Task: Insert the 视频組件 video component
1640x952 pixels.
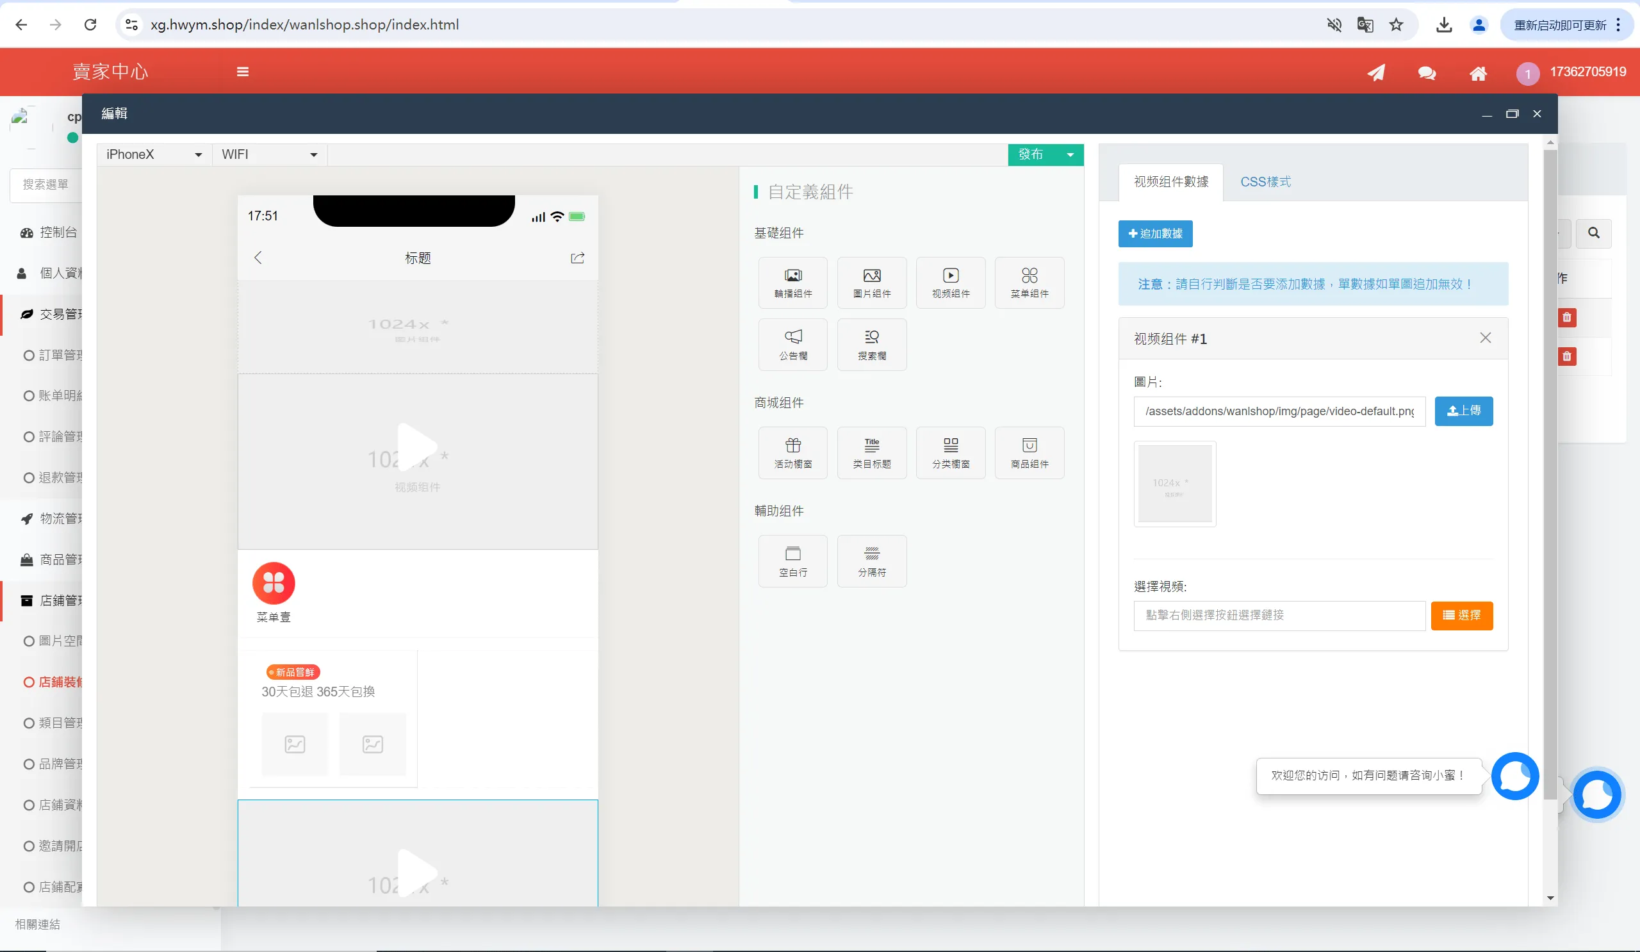Action: click(x=950, y=283)
